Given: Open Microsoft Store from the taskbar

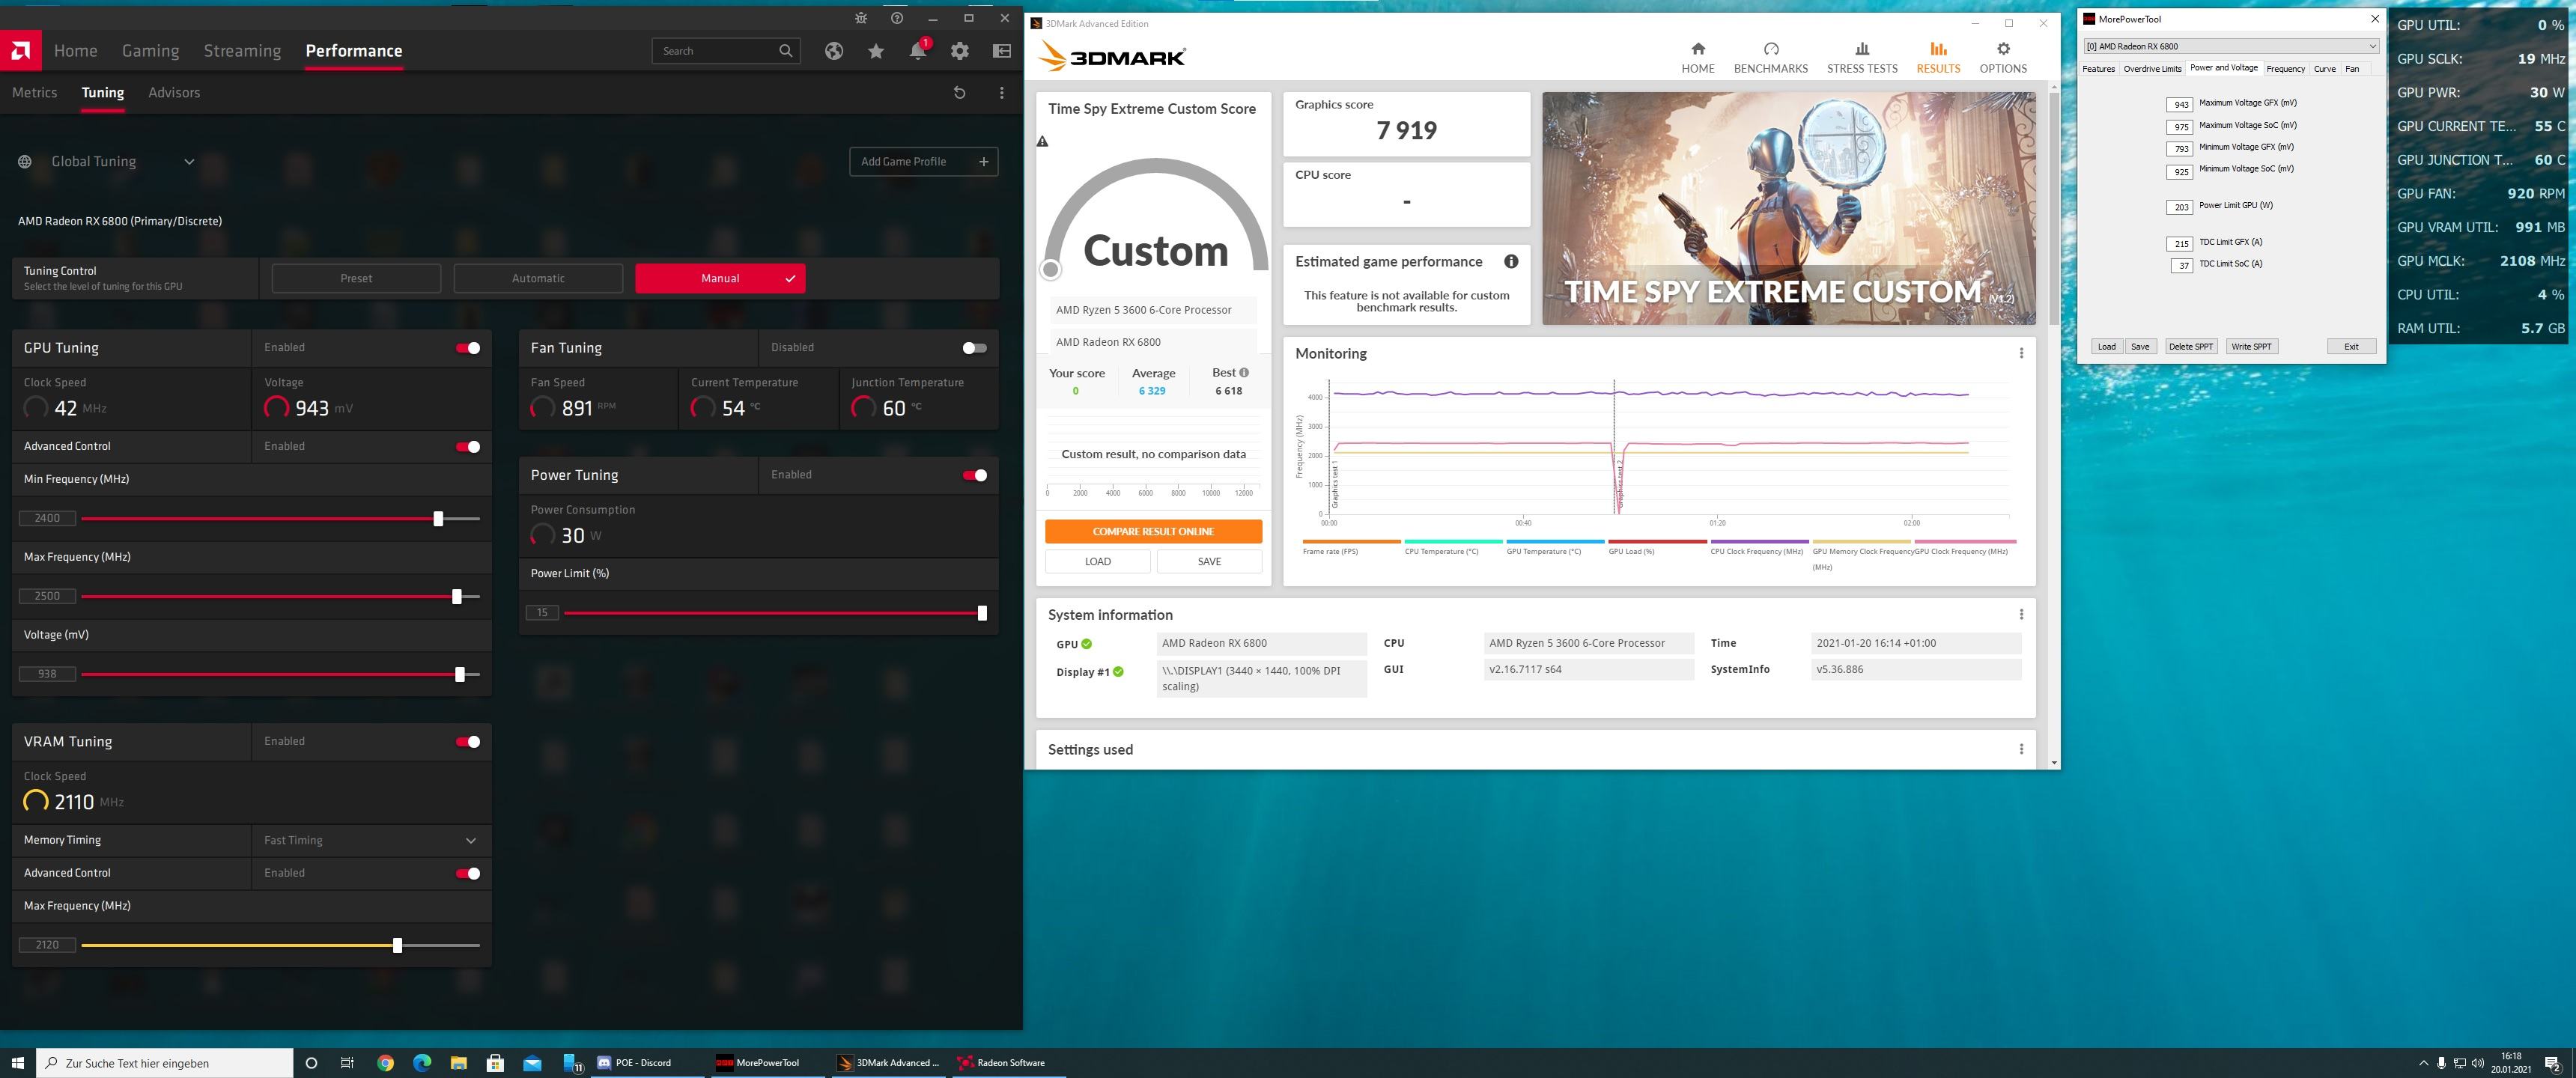Looking at the screenshot, I should [495, 1063].
